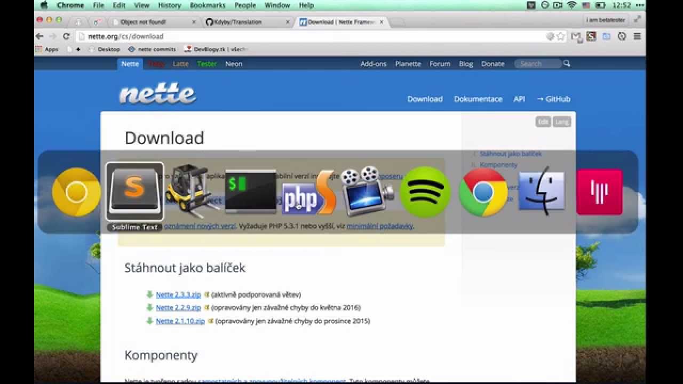Select Sublime Text in the app switcher
The height and width of the screenshot is (384, 683).
click(x=135, y=192)
